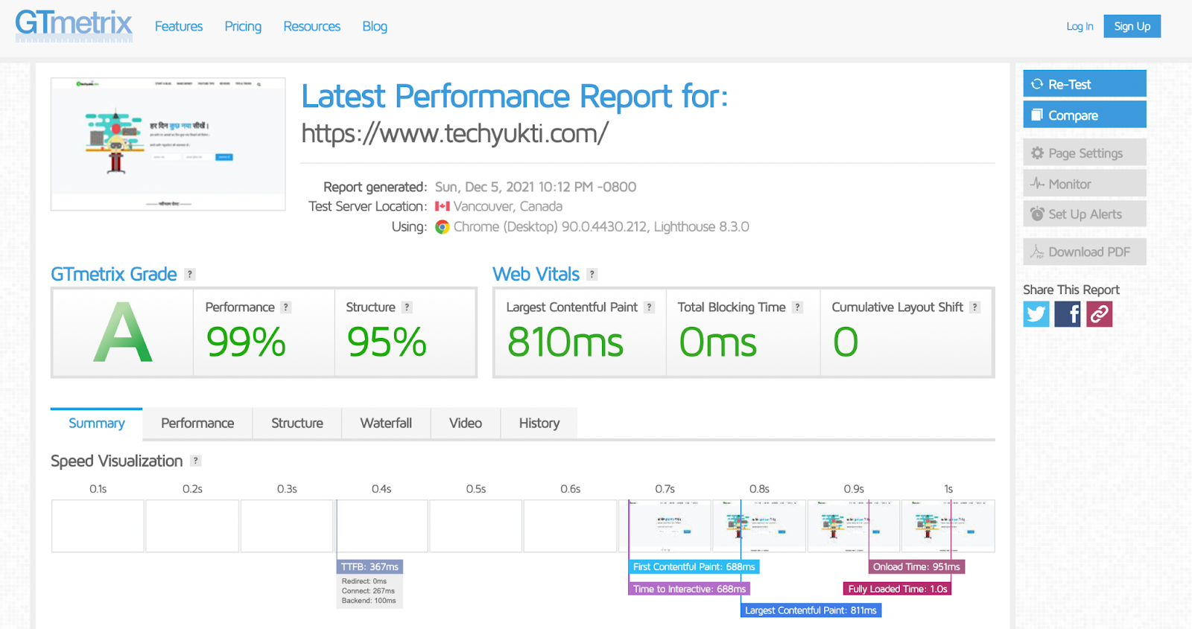Image resolution: width=1192 pixels, height=629 pixels.
Task: Open Resources in top navigation
Action: (311, 26)
